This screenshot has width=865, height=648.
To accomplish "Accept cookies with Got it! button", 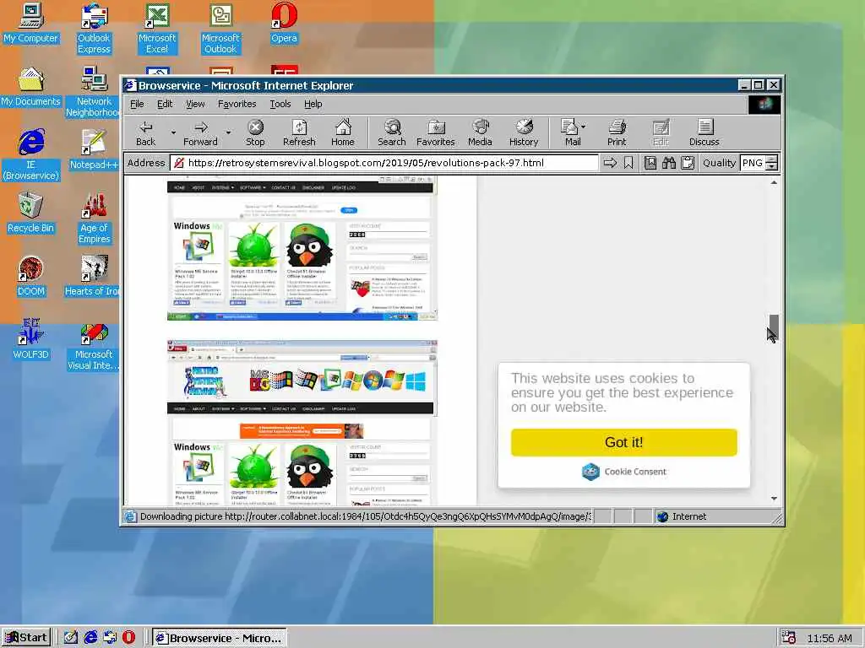I will tap(624, 442).
